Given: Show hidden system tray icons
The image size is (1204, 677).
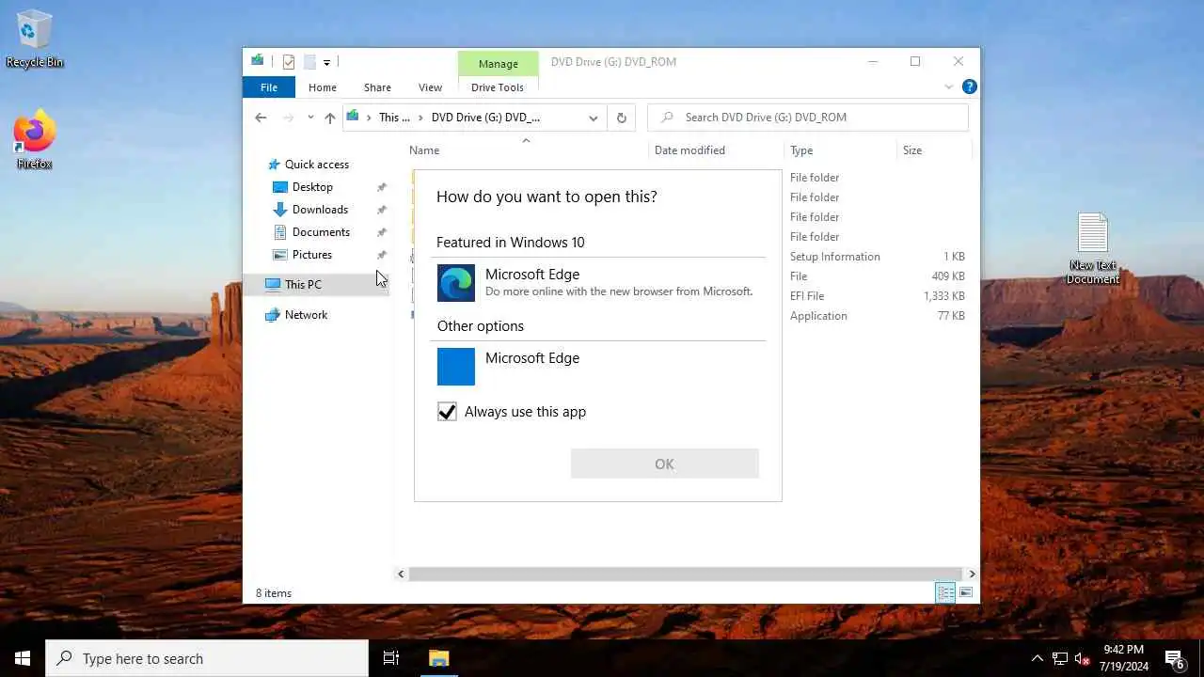Looking at the screenshot, I should 1037,658.
